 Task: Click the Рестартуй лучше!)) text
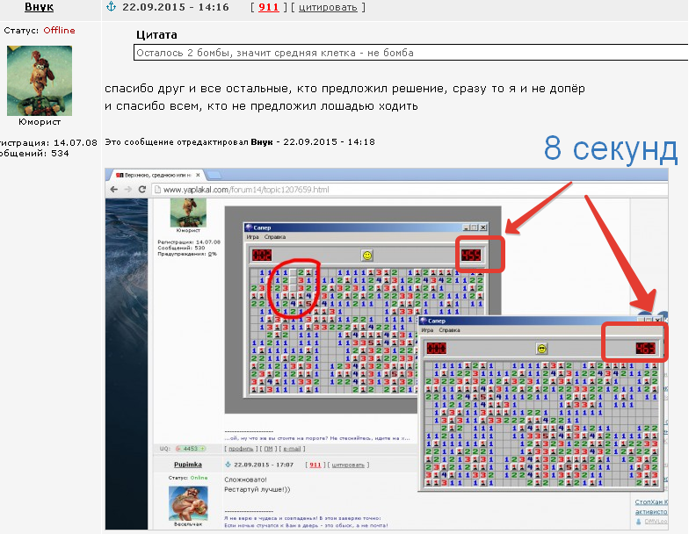257,490
